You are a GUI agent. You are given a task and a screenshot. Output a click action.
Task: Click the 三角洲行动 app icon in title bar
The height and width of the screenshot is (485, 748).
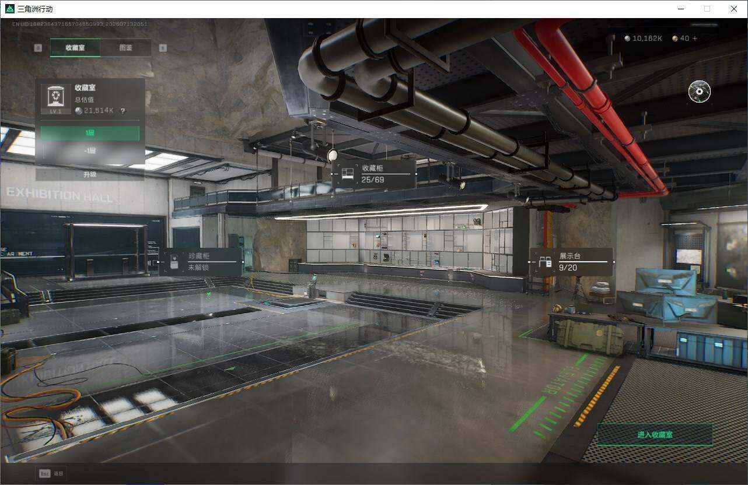(10, 9)
